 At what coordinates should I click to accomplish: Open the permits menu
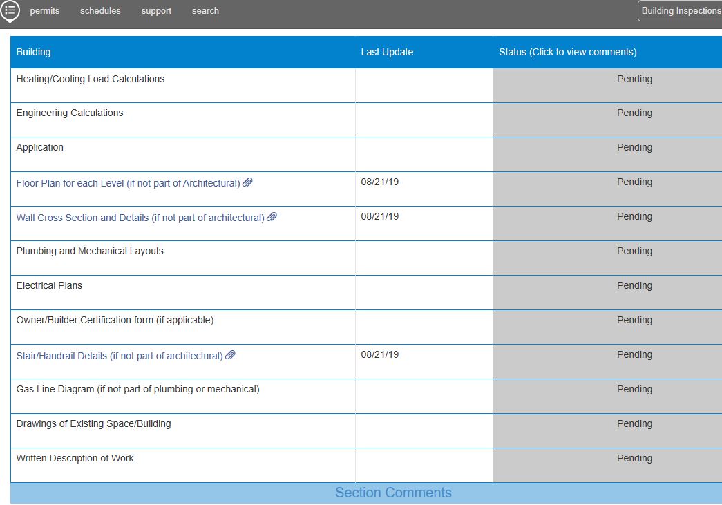pos(45,10)
